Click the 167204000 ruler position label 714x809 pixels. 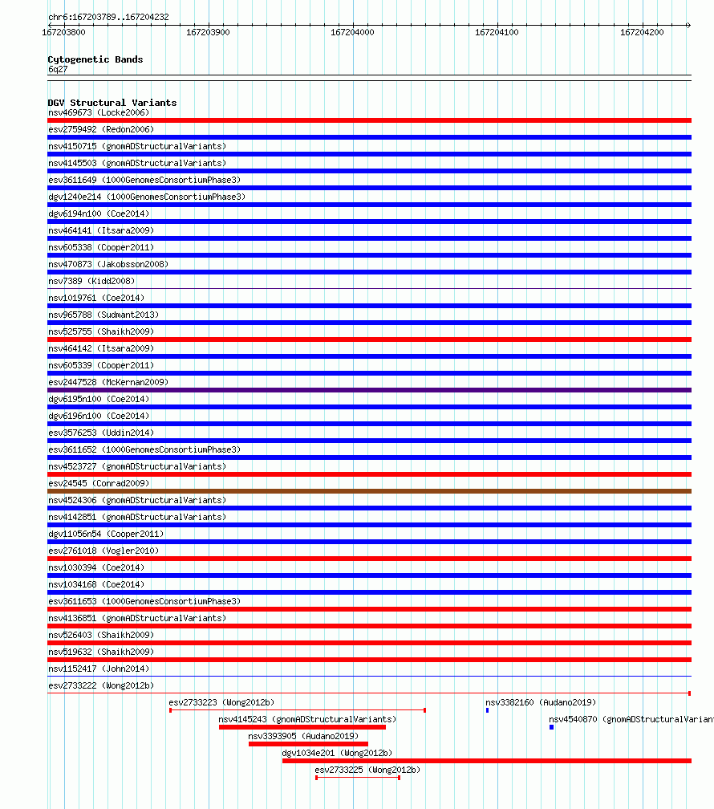pyautogui.click(x=352, y=32)
